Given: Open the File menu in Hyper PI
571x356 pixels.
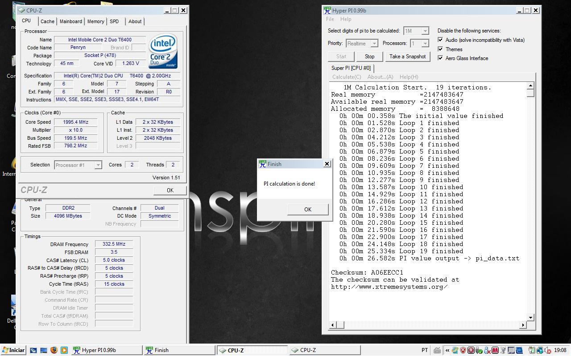Looking at the screenshot, I should [330, 19].
